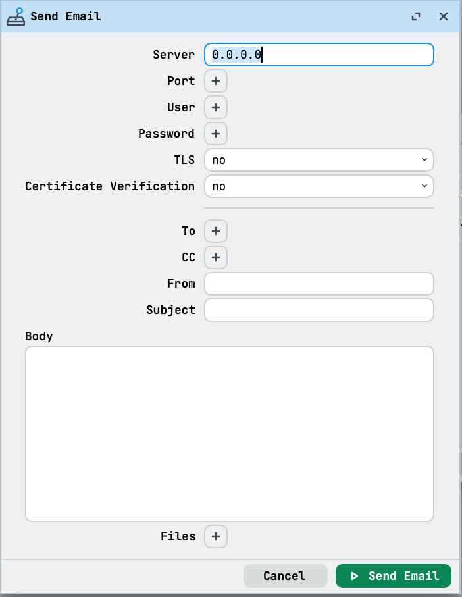Add a To recipient with plus button
The height and width of the screenshot is (597, 462).
tap(216, 231)
